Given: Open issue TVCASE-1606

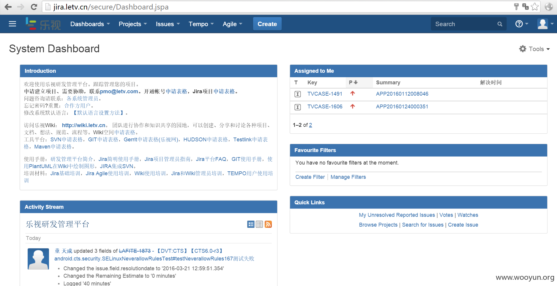Looking at the screenshot, I should tap(325, 107).
